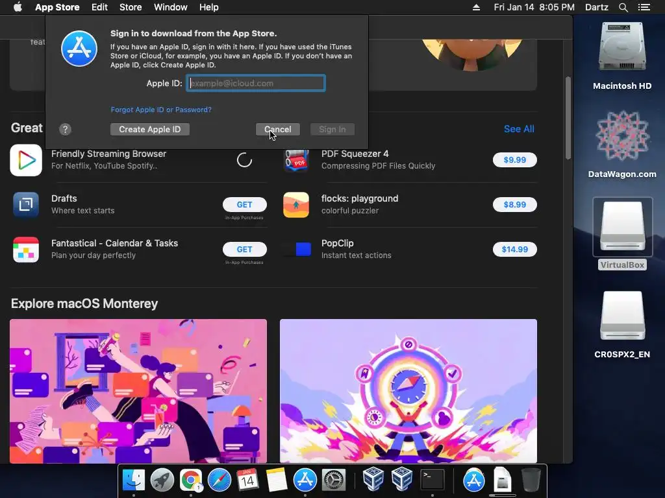Open the Store menu

click(131, 7)
